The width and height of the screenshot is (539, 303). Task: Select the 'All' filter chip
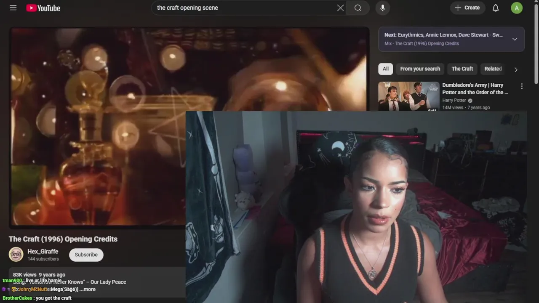[385, 69]
